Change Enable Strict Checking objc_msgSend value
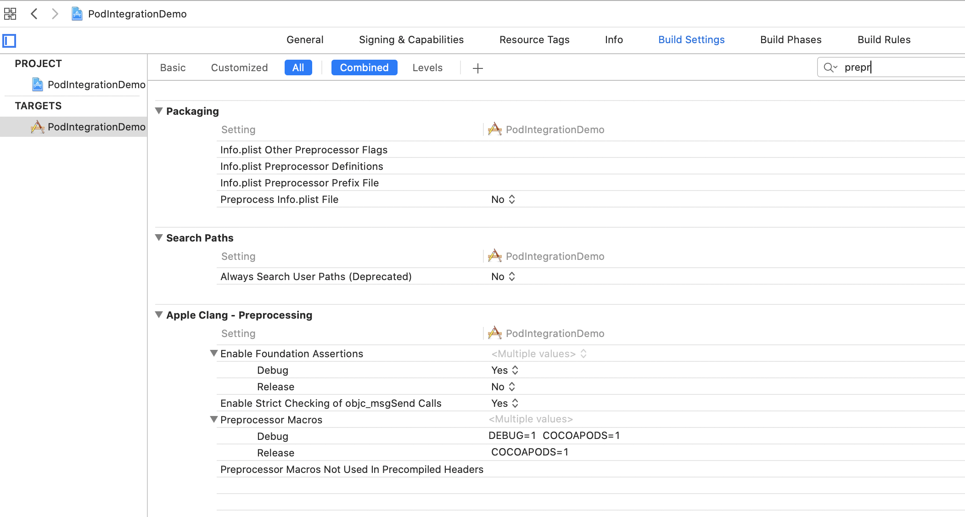The image size is (965, 517). [x=505, y=403]
